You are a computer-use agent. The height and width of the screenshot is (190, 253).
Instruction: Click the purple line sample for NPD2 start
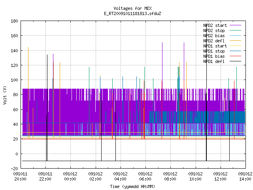pyautogui.click(x=235, y=25)
